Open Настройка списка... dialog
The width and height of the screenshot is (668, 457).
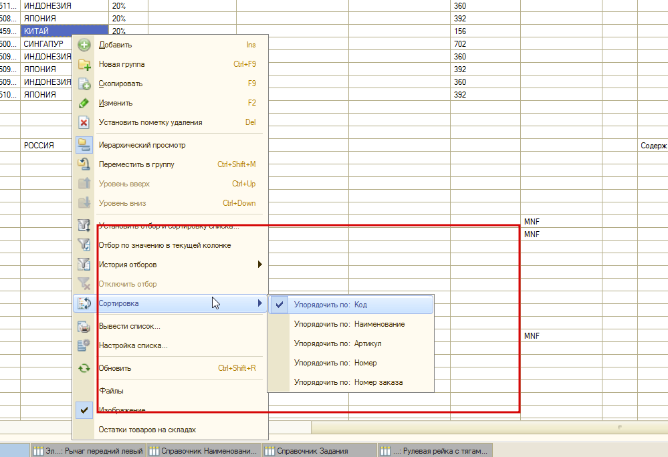pos(171,345)
